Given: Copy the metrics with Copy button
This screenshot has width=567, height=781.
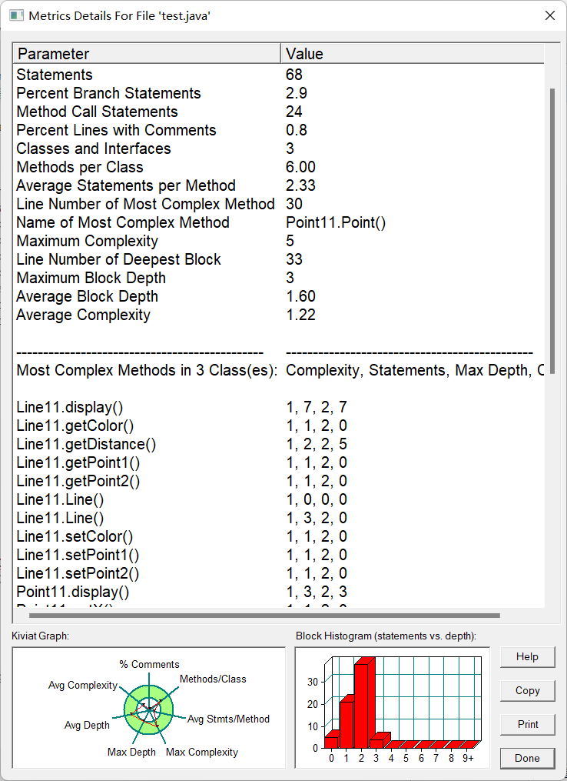Looking at the screenshot, I should pyautogui.click(x=527, y=690).
